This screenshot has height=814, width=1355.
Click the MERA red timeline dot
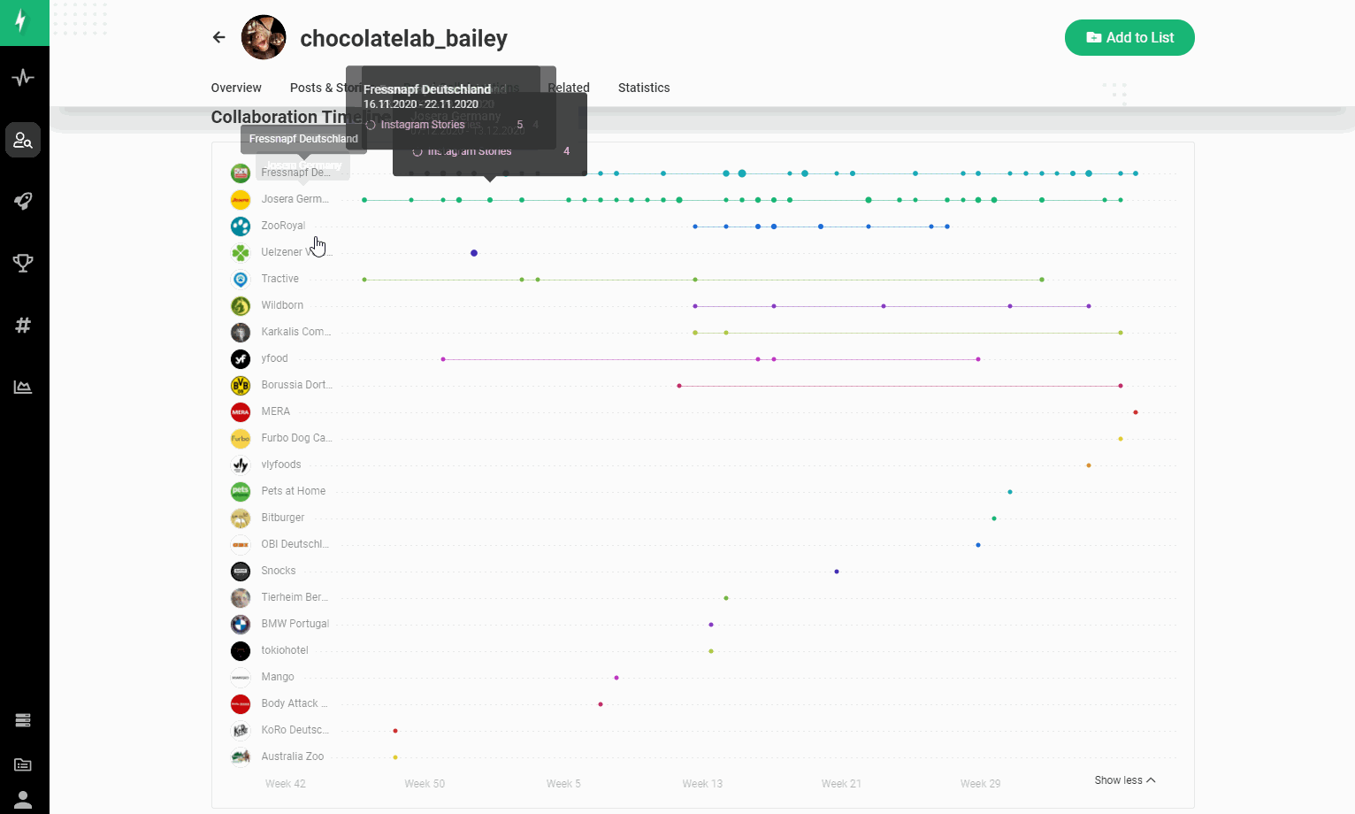pos(1136,412)
